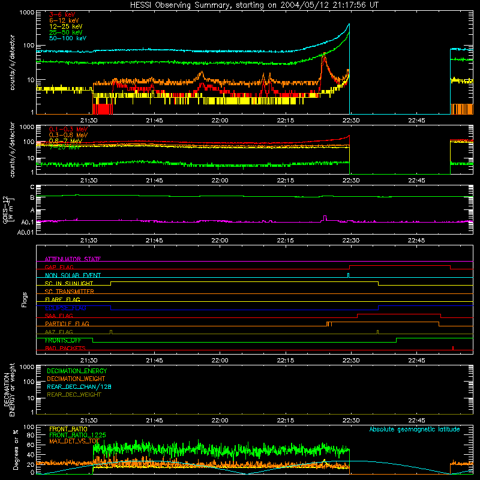The height and width of the screenshot is (480, 480).
Task: Pick the cyan 50-100 keV legend label
Action: (x=68, y=38)
